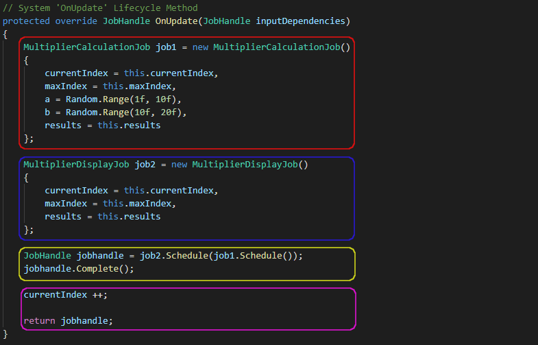This screenshot has height=345, width=538.
Task: Click the "protected" keyword
Action: point(26,21)
